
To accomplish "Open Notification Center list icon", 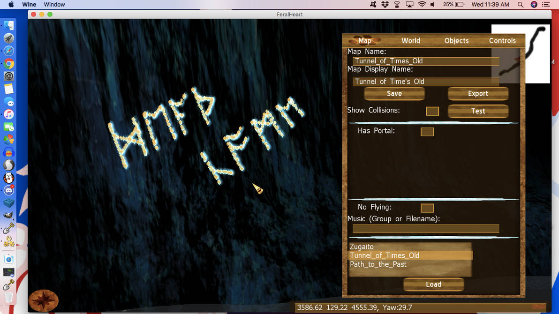I will point(546,5).
